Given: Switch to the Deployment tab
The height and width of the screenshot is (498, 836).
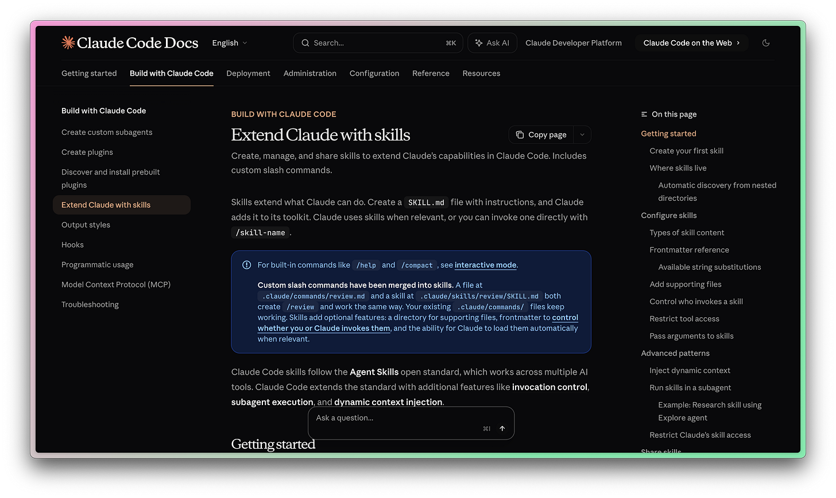Looking at the screenshot, I should click(x=248, y=73).
